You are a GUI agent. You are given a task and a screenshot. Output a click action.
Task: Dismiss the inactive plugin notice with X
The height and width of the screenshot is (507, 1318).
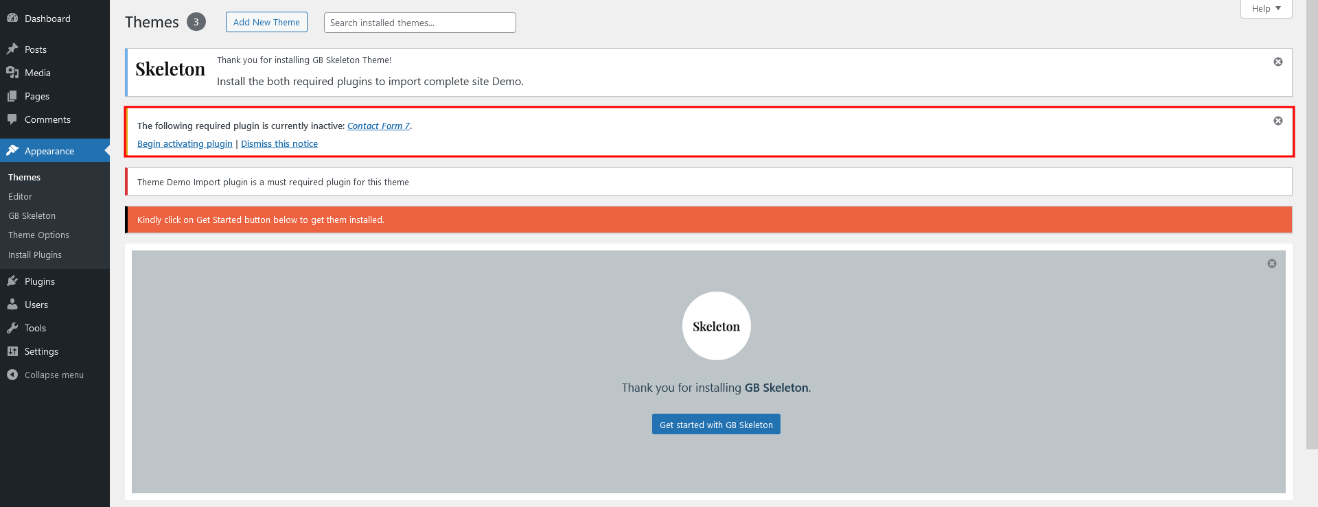pyautogui.click(x=1278, y=121)
